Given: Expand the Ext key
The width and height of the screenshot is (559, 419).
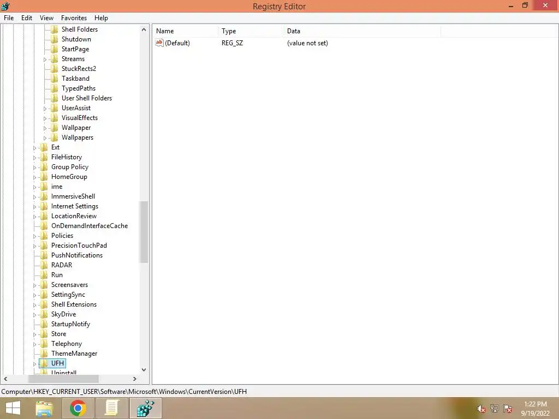Looking at the screenshot, I should [34, 147].
